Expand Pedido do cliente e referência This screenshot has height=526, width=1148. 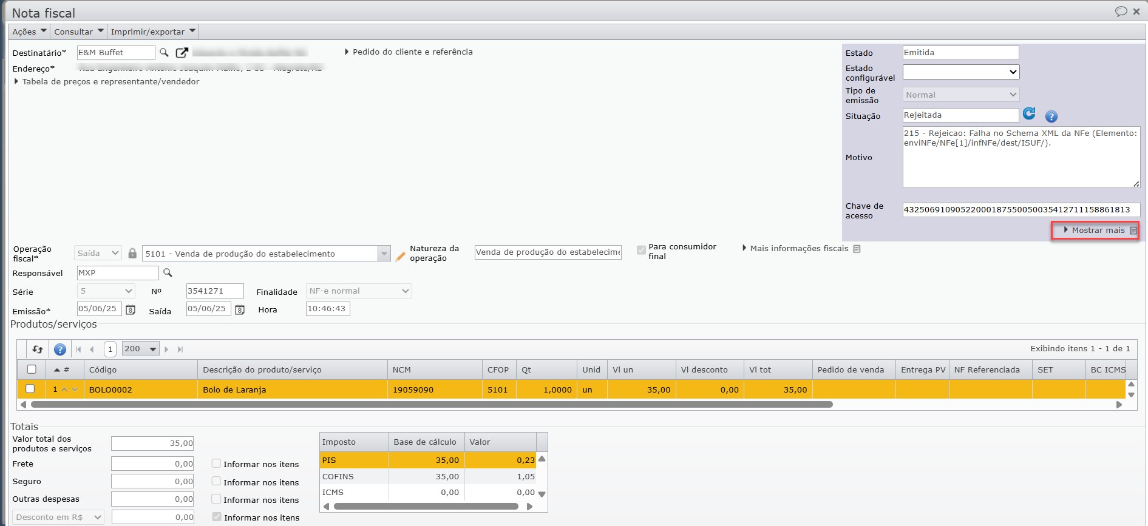click(409, 52)
